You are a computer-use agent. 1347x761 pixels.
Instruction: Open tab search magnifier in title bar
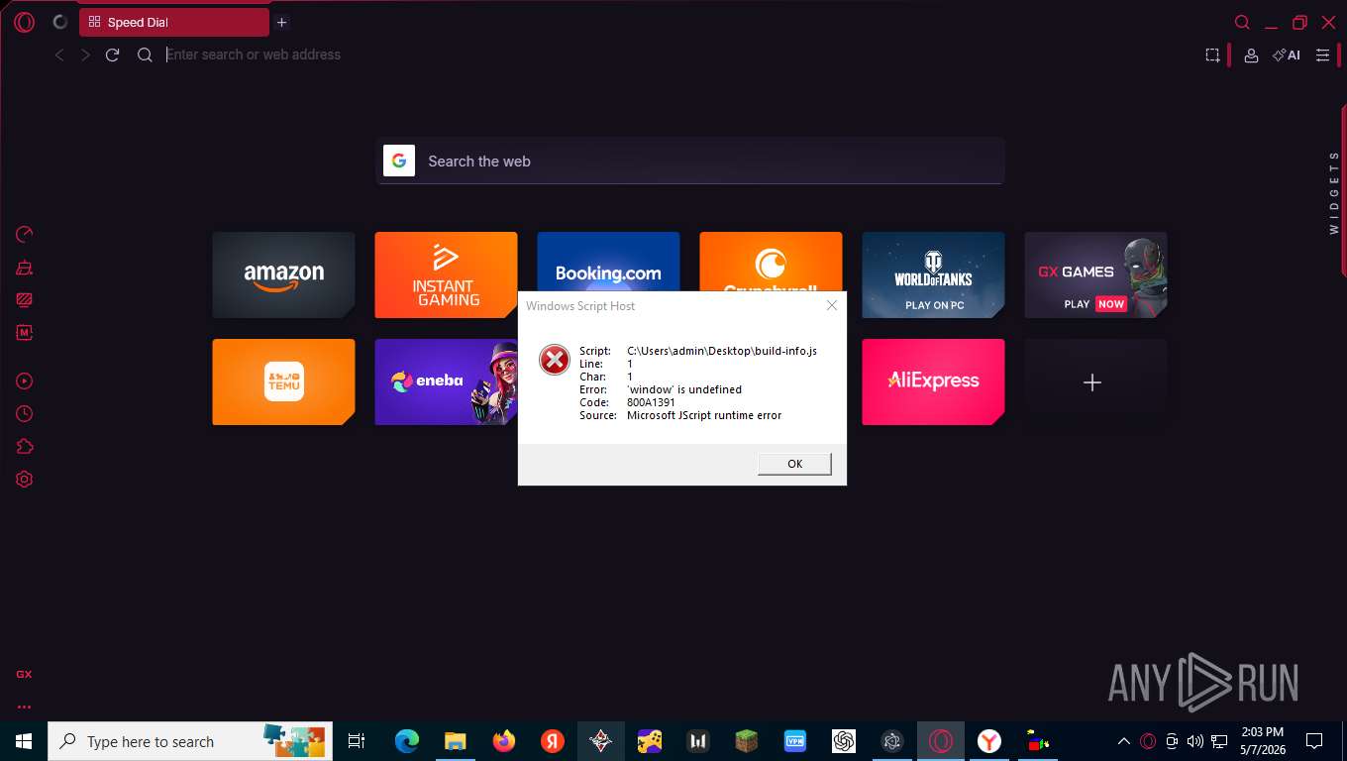click(1242, 22)
